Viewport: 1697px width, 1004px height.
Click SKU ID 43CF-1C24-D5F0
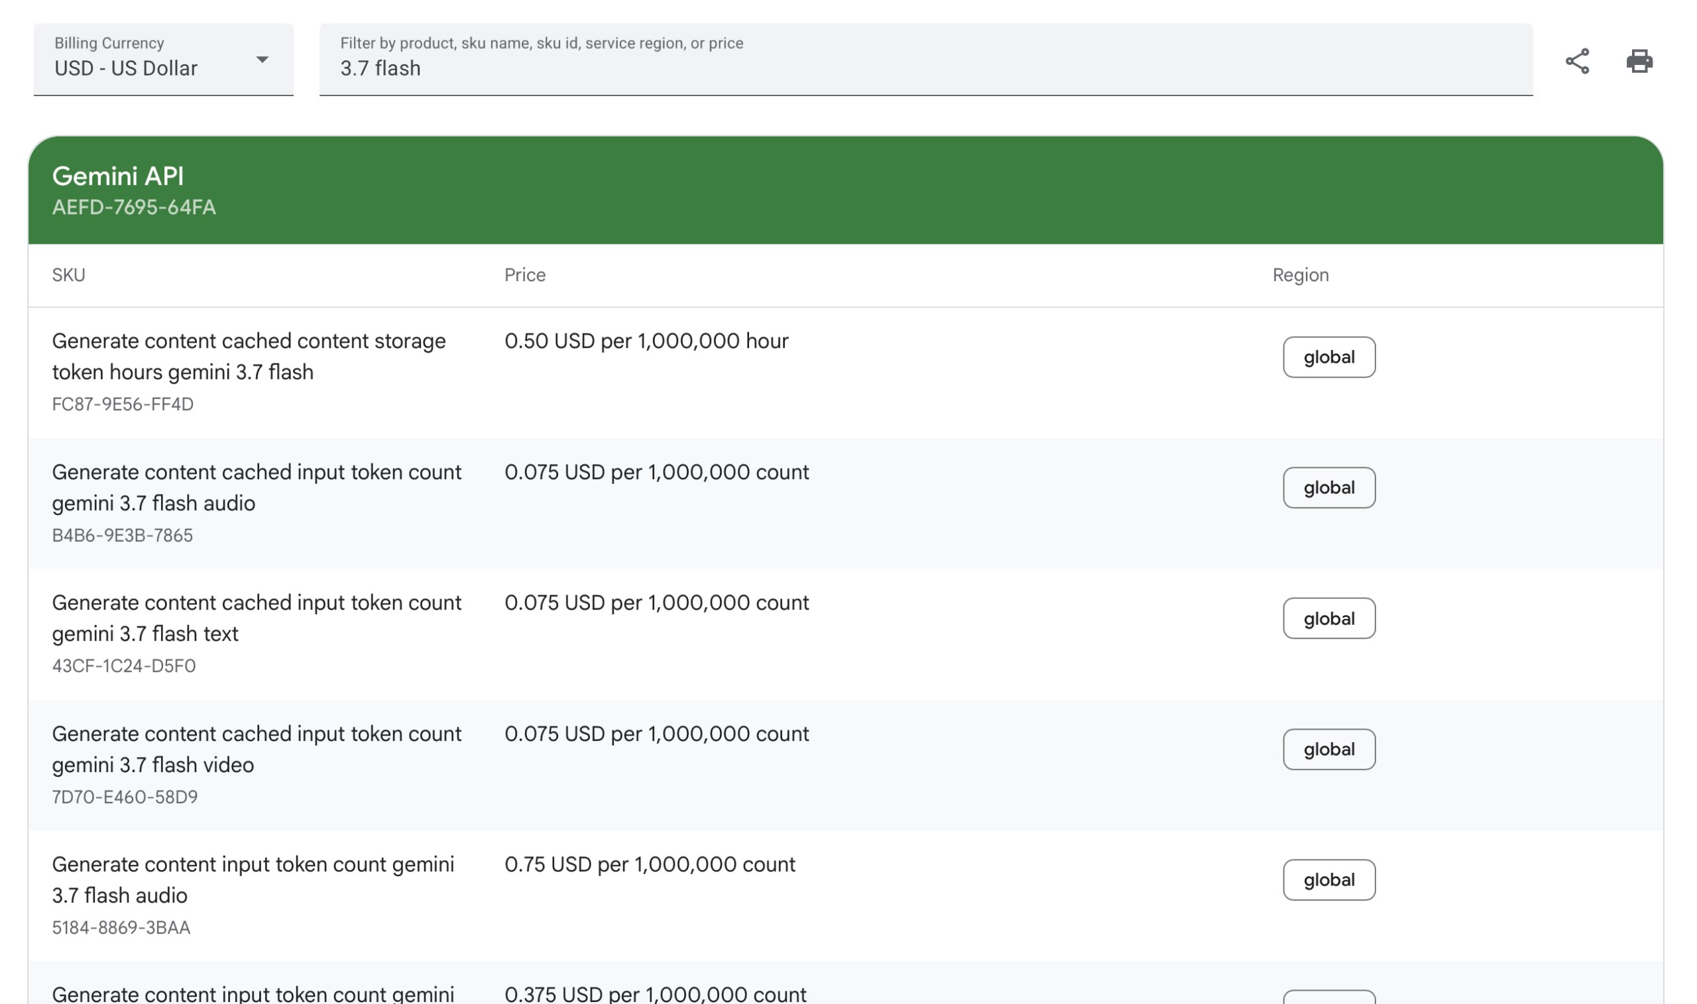[124, 667]
